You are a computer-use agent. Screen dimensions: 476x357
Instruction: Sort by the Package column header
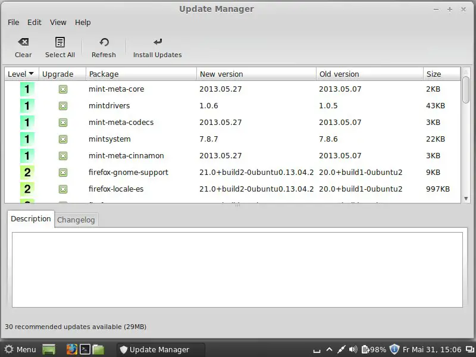tap(142, 74)
